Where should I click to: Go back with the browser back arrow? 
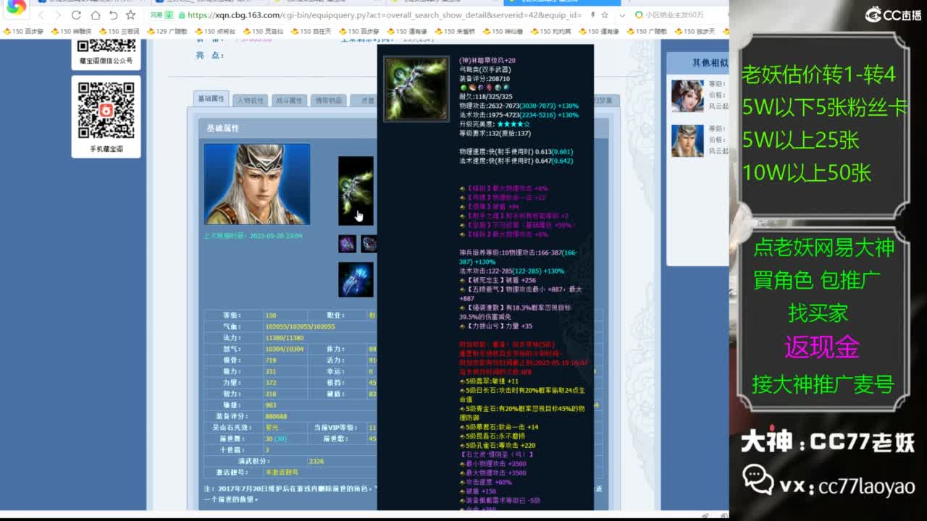[x=41, y=14]
